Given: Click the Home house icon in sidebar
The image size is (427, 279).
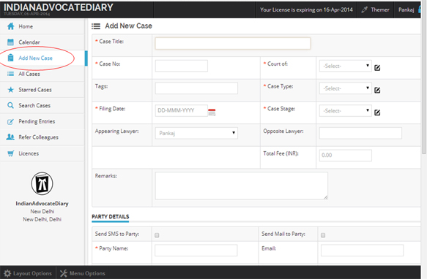Looking at the screenshot, I should click(x=11, y=26).
